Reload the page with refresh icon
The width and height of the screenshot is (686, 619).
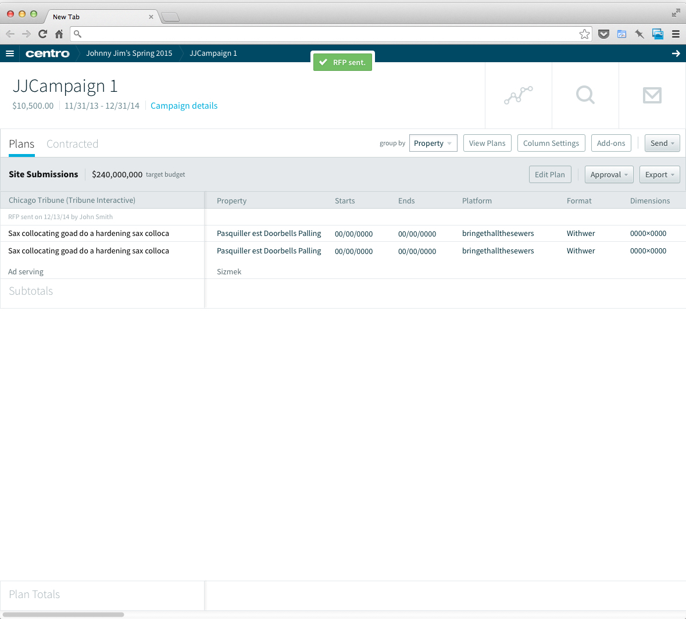(x=42, y=34)
